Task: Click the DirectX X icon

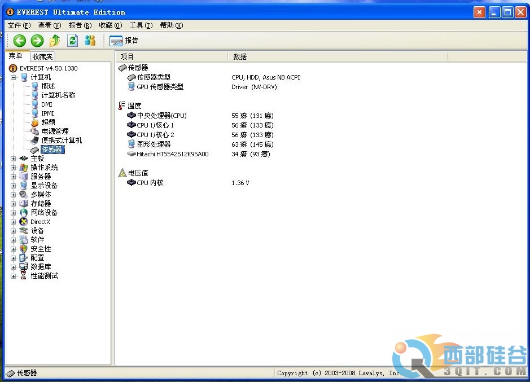Action: point(24,222)
